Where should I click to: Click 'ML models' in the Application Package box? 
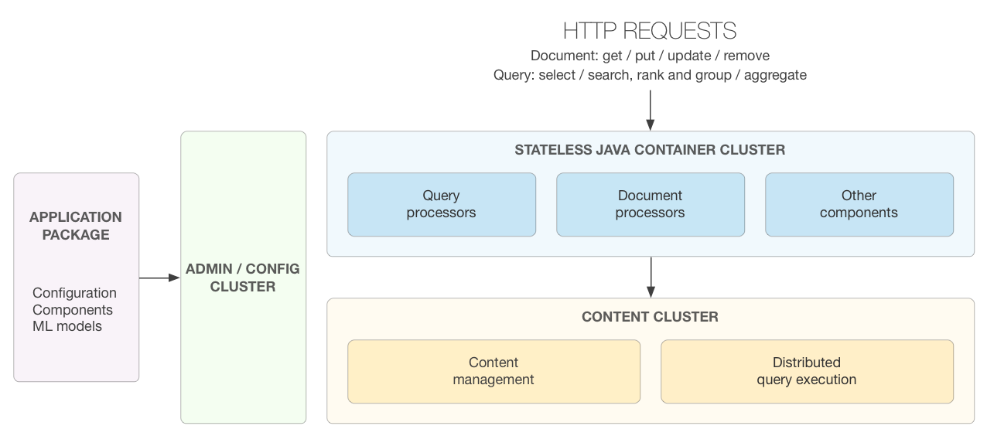click(x=67, y=326)
